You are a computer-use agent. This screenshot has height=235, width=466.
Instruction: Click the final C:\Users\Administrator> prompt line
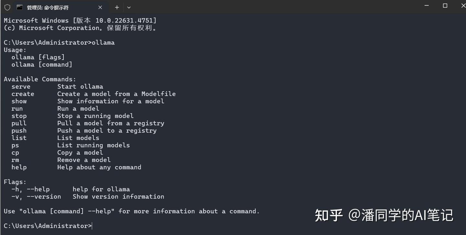pos(48,226)
